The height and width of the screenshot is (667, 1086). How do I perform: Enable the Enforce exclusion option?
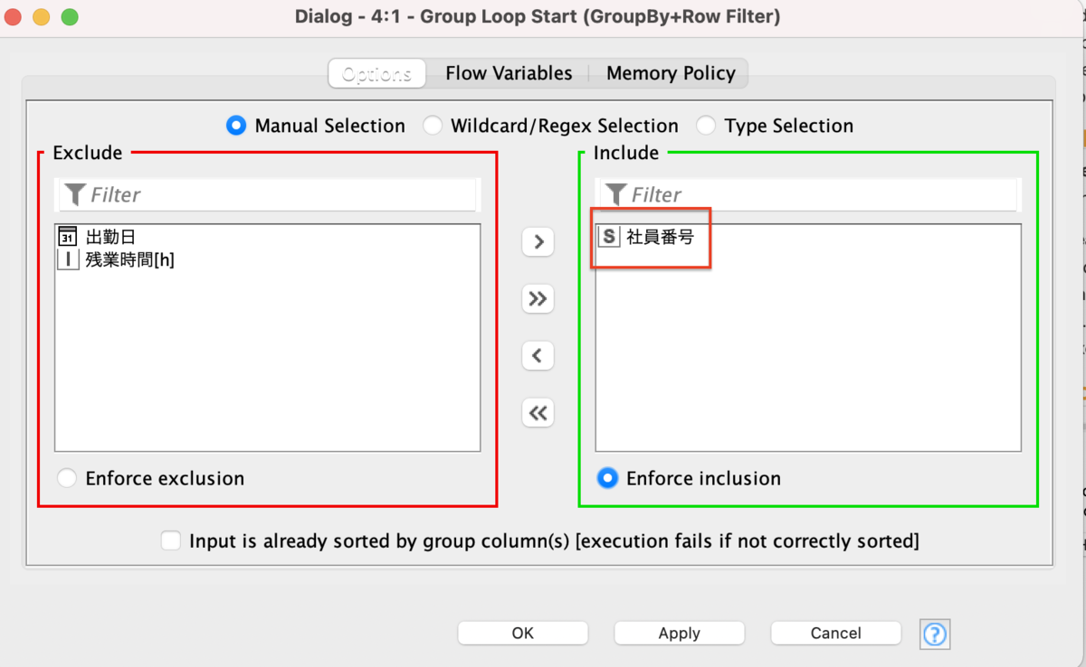(x=66, y=478)
